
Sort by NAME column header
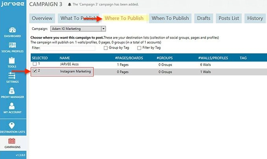coord(65,58)
